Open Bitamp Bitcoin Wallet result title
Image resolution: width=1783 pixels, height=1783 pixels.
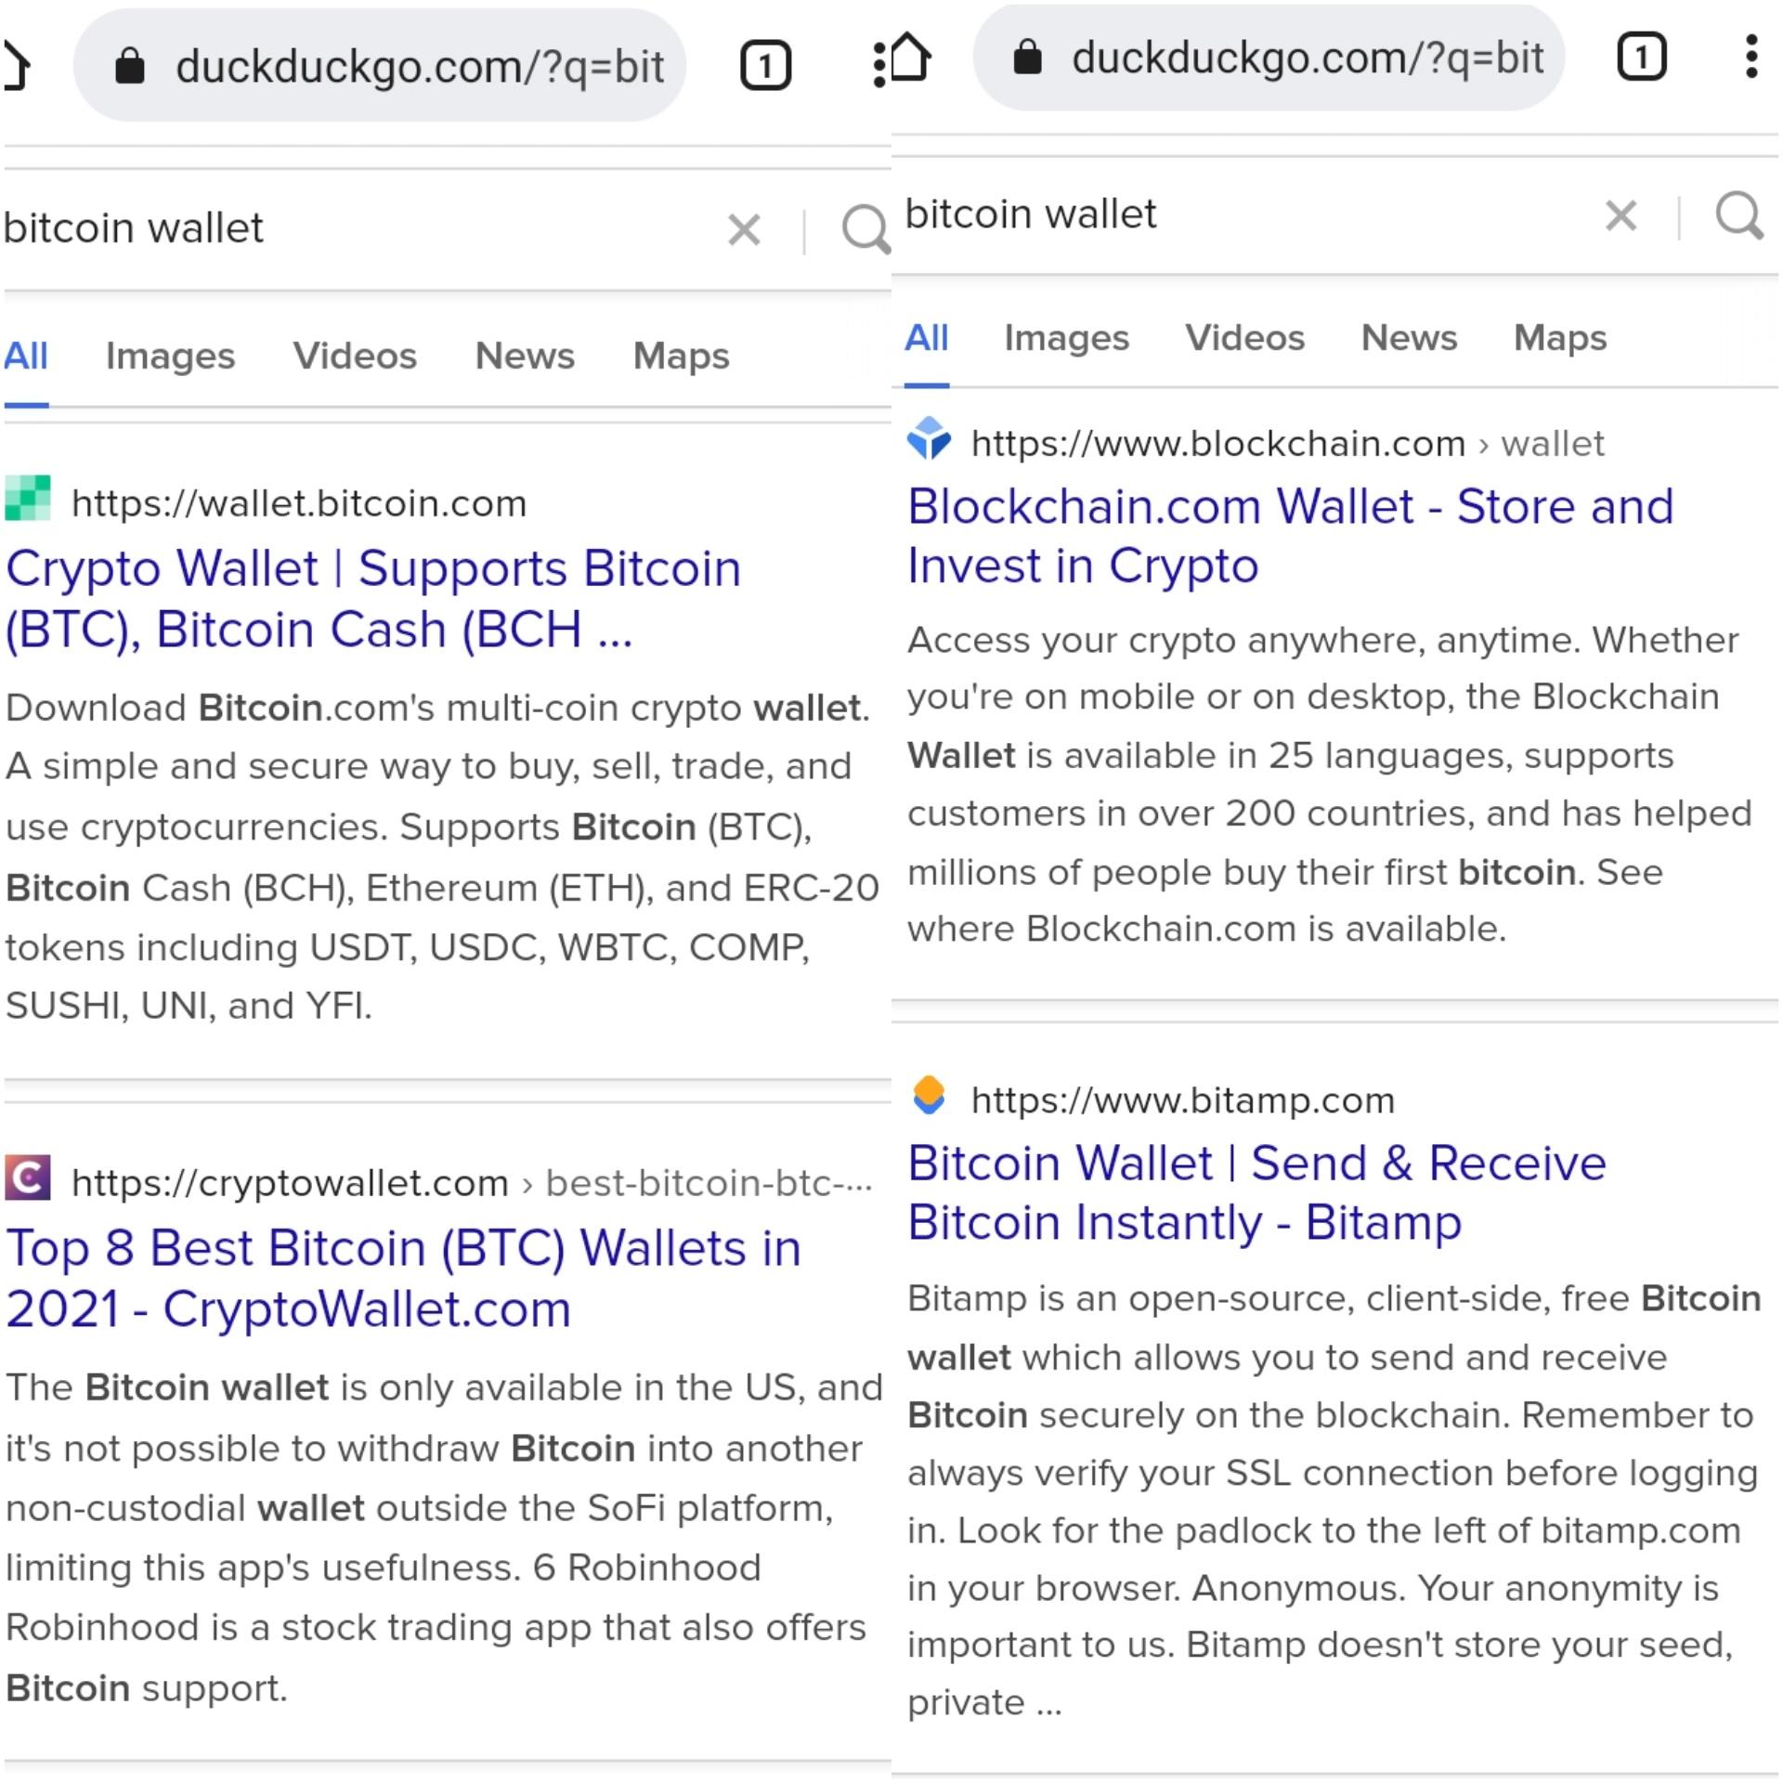(x=1256, y=1191)
